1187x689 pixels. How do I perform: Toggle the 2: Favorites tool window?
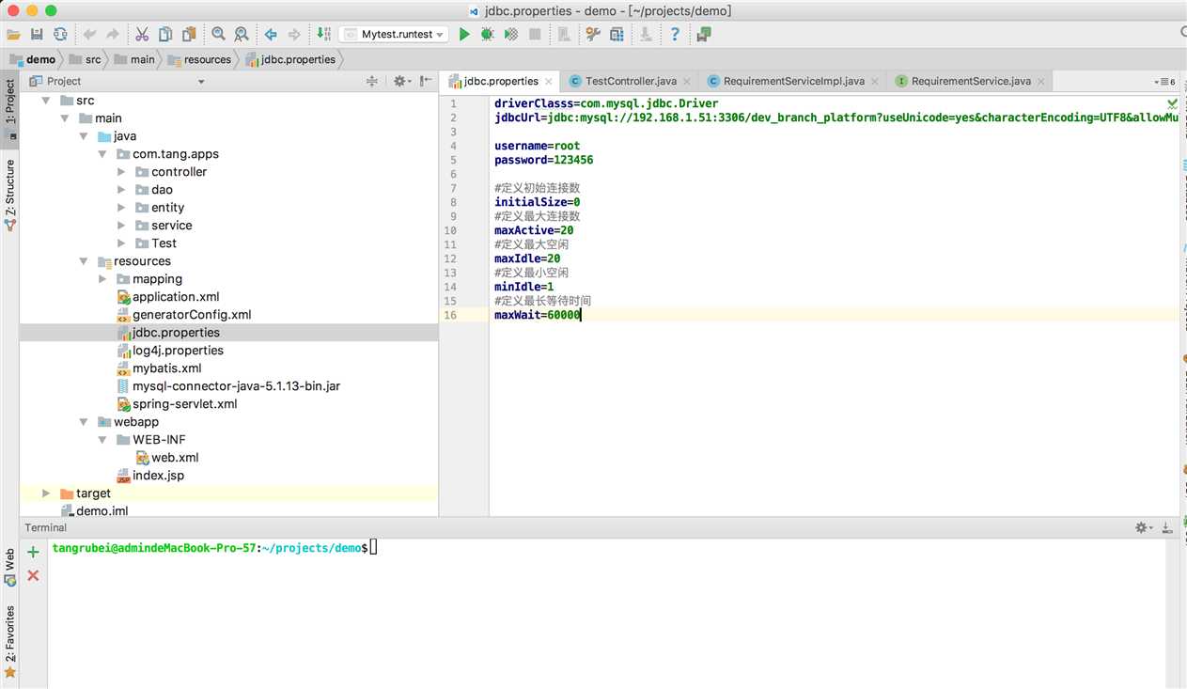coord(10,641)
